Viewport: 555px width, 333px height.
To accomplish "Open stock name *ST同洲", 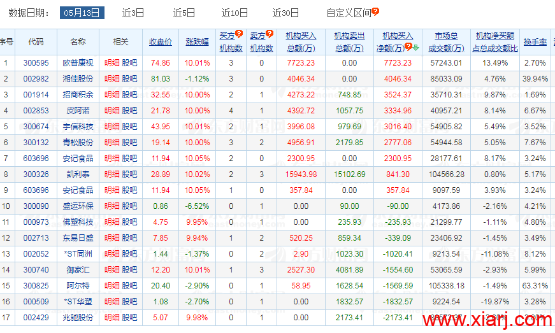I will pyautogui.click(x=78, y=254).
